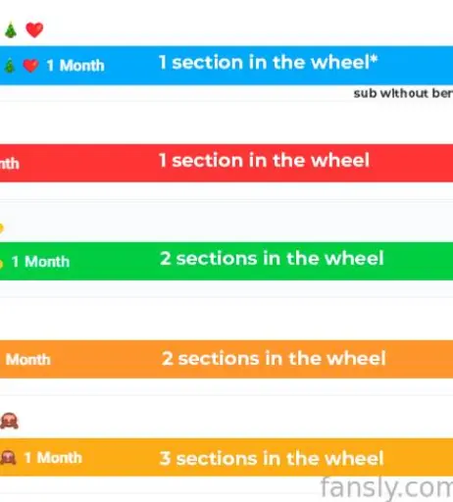
Task: Choose blue '1 section in the wheel*' tier
Action: (226, 66)
